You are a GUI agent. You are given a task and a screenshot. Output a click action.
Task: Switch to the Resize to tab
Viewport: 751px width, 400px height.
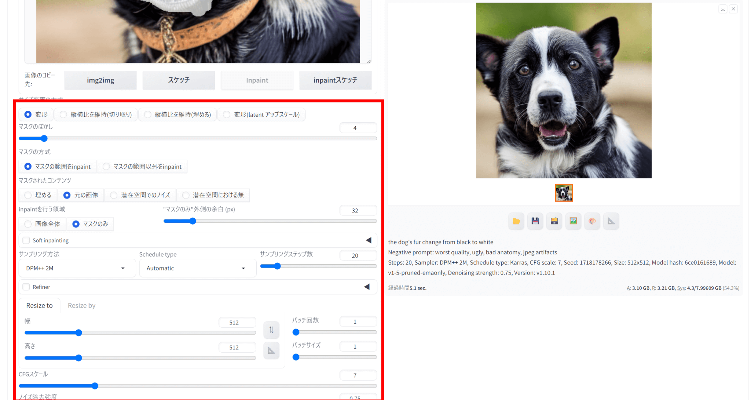(x=40, y=306)
